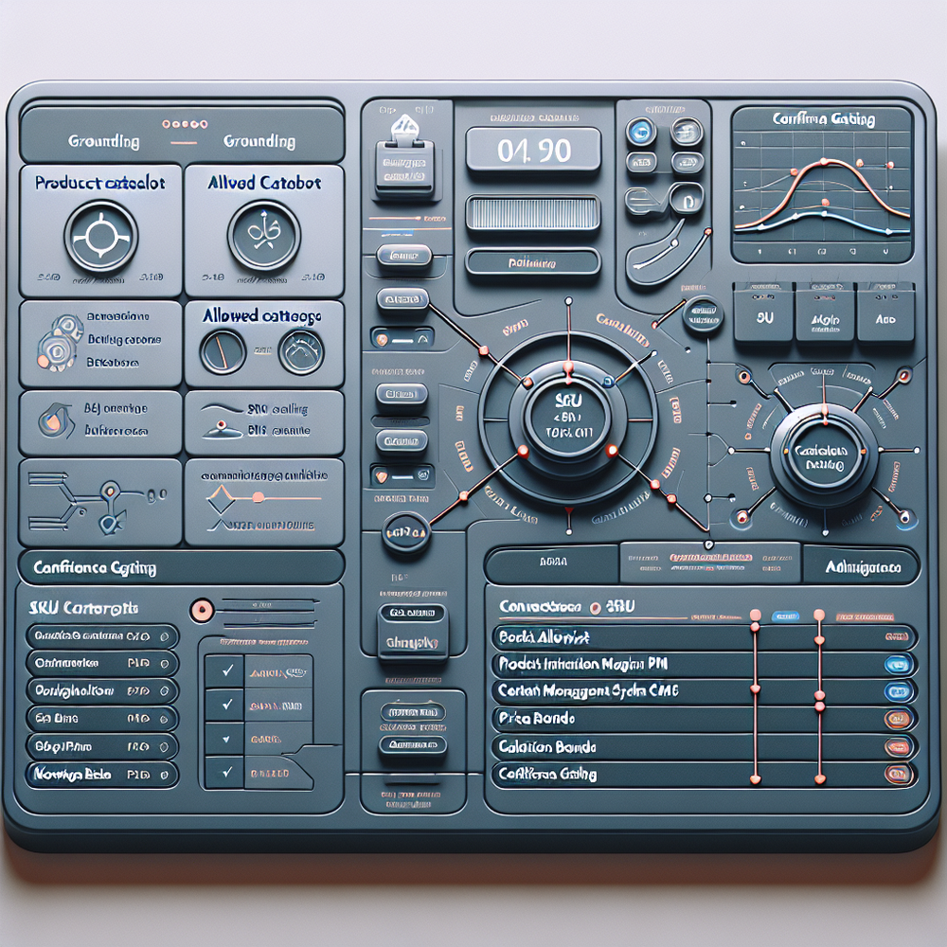Select the Oatmrocice P1D row
The image size is (947, 947).
102,663
